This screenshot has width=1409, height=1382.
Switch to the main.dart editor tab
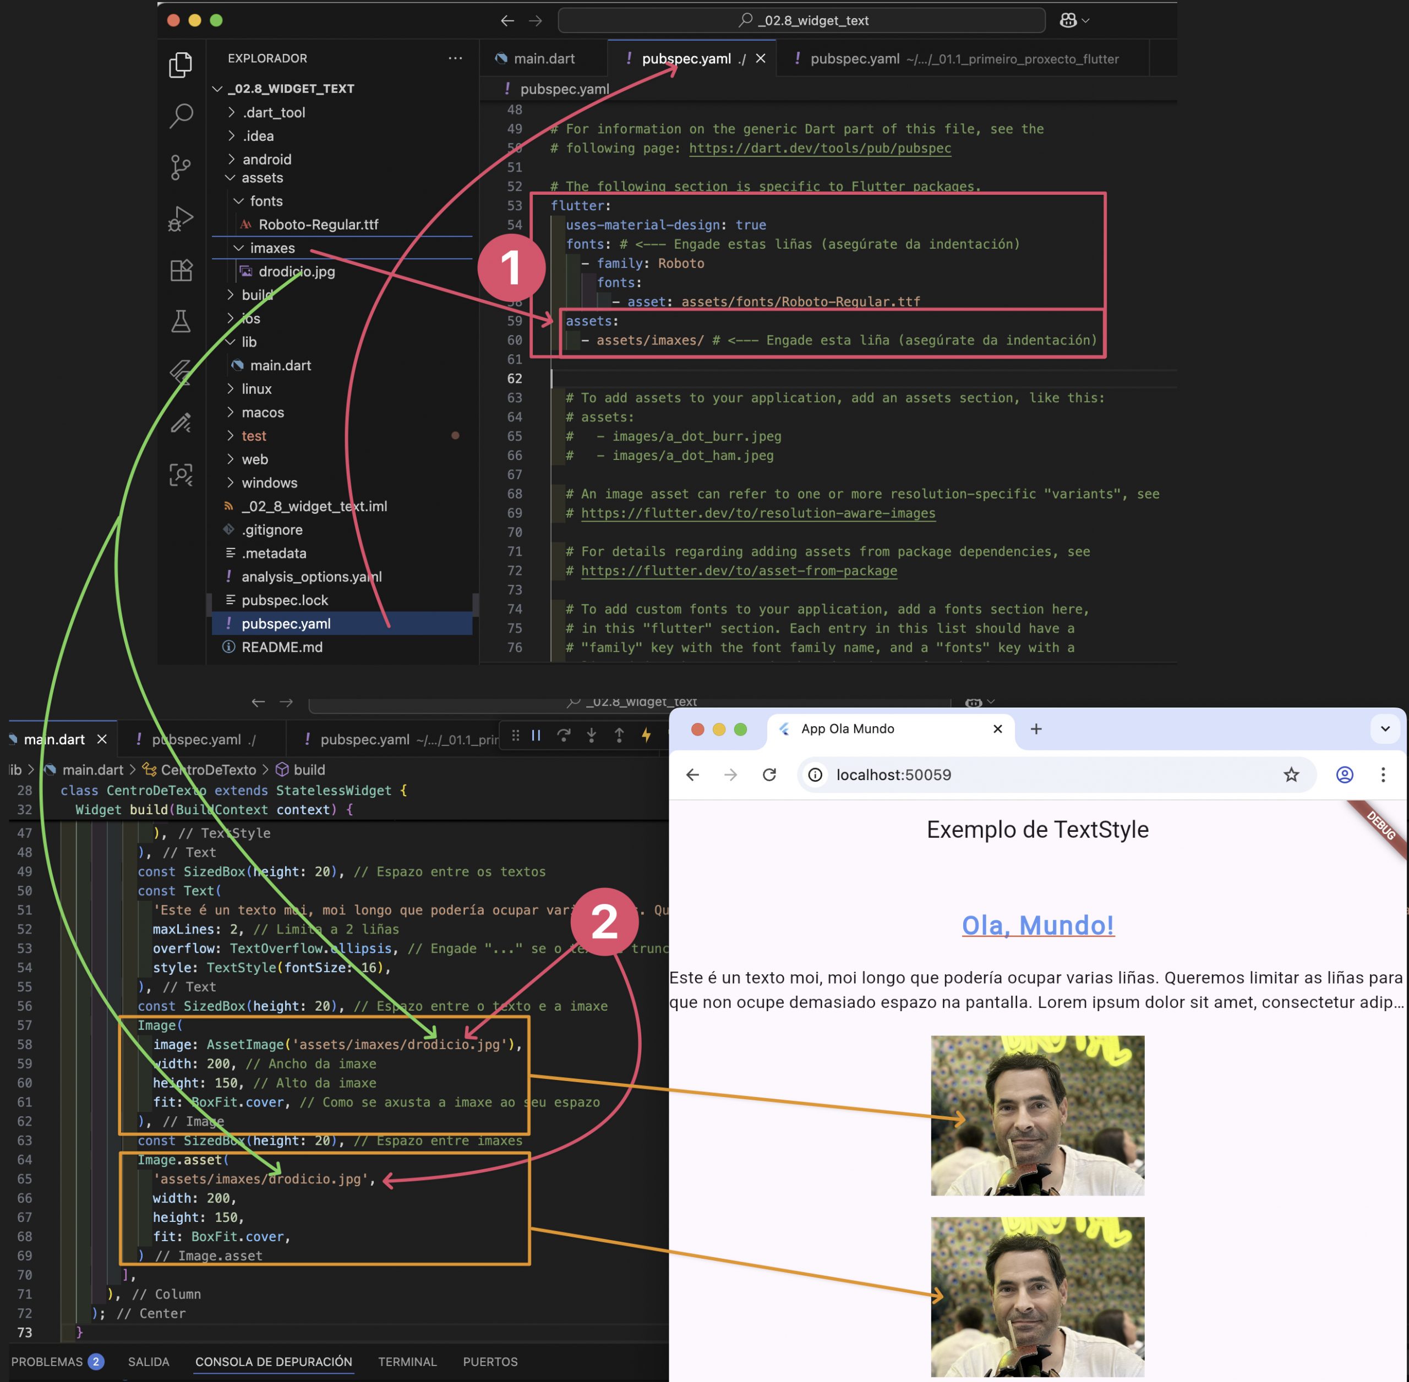point(543,59)
